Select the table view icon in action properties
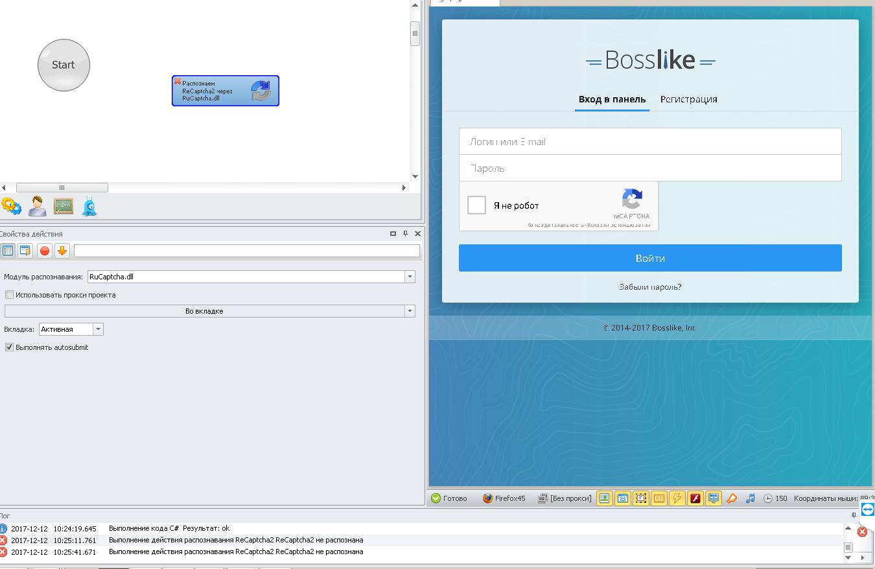 click(8, 251)
